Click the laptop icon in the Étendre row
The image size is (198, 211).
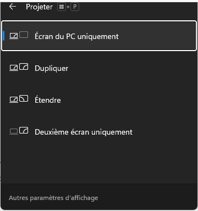click(x=14, y=100)
